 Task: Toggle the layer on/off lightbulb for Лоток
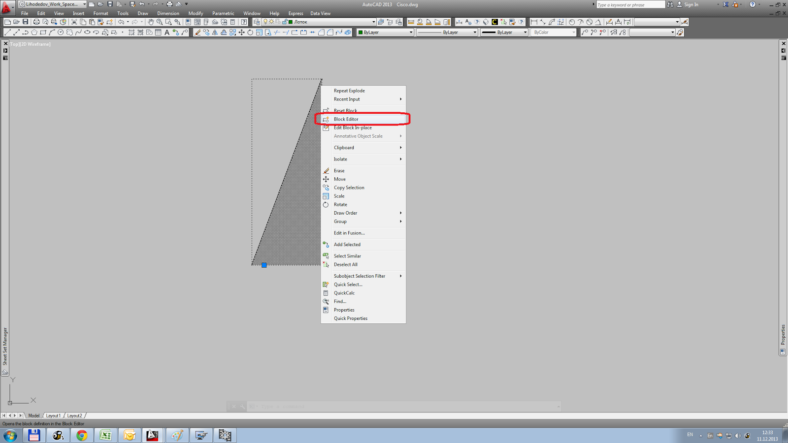pyautogui.click(x=265, y=22)
